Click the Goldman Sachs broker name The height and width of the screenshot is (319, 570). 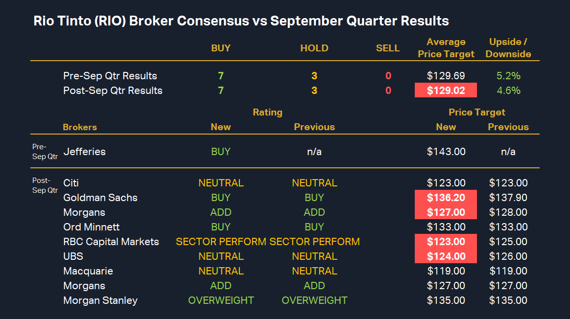coord(100,198)
